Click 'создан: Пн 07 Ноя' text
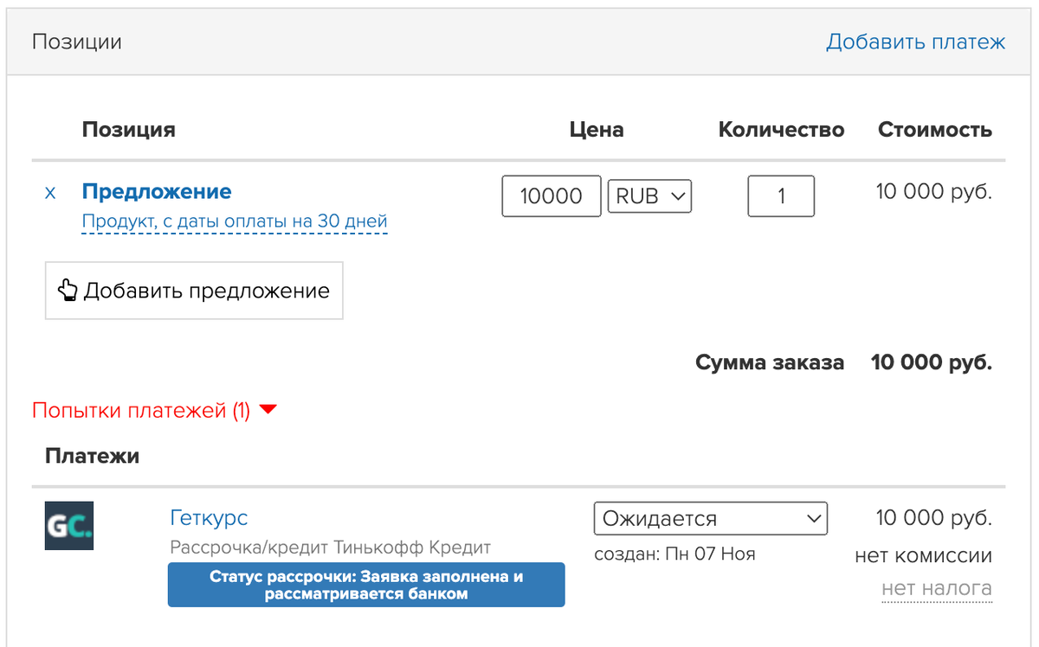1039x647 pixels. coord(674,554)
